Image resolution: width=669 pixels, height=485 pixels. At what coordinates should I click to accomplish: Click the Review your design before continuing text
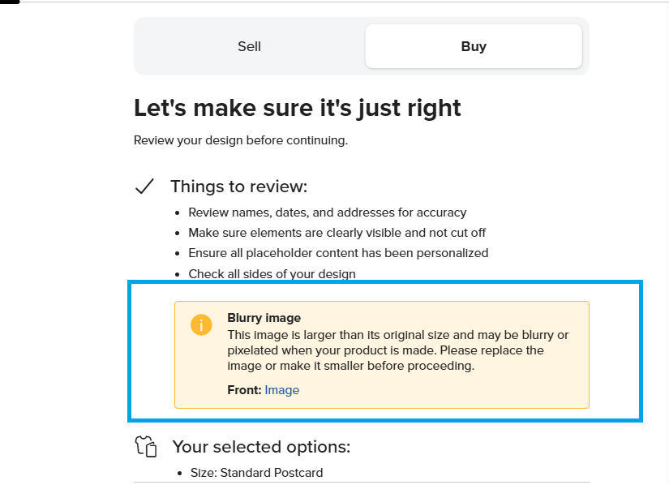(240, 140)
